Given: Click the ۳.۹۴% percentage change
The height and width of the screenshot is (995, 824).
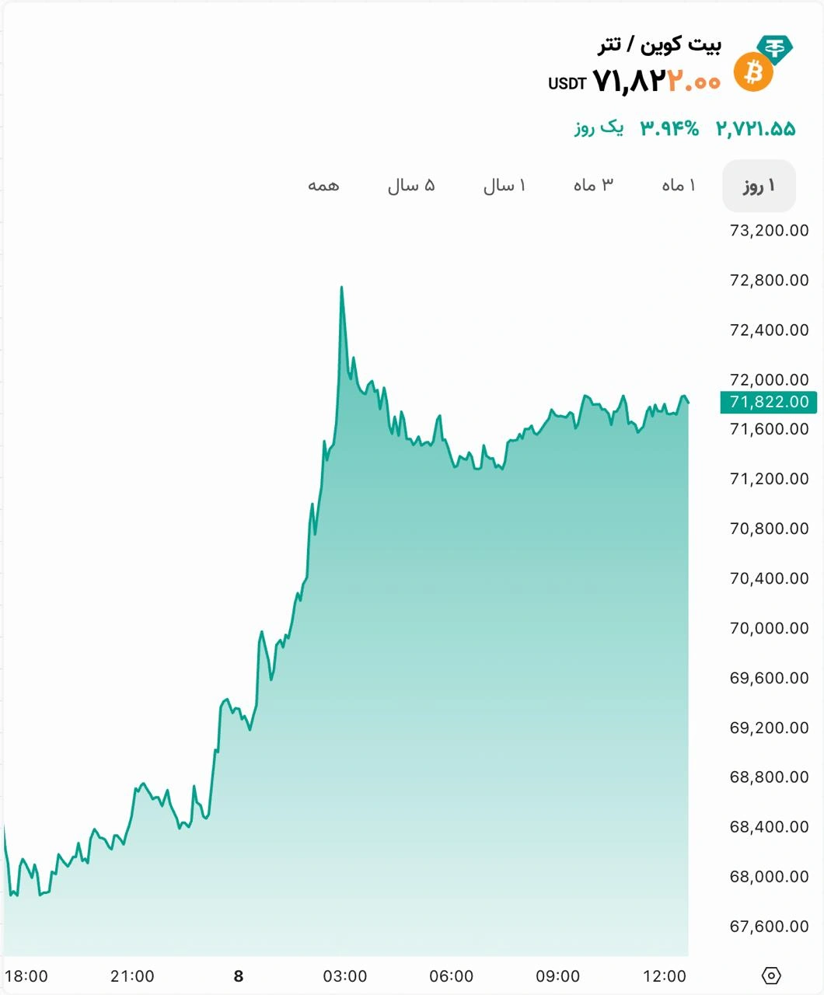Looking at the screenshot, I should tap(669, 129).
